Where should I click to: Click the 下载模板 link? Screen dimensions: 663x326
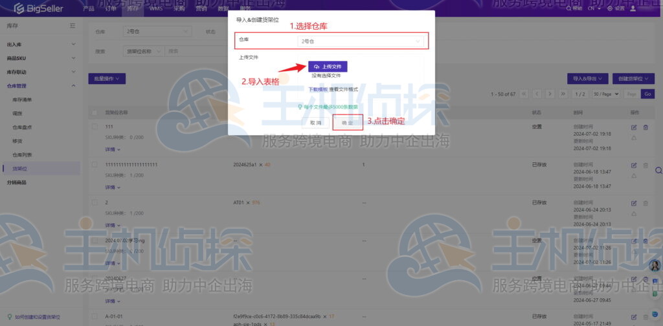[x=318, y=89]
